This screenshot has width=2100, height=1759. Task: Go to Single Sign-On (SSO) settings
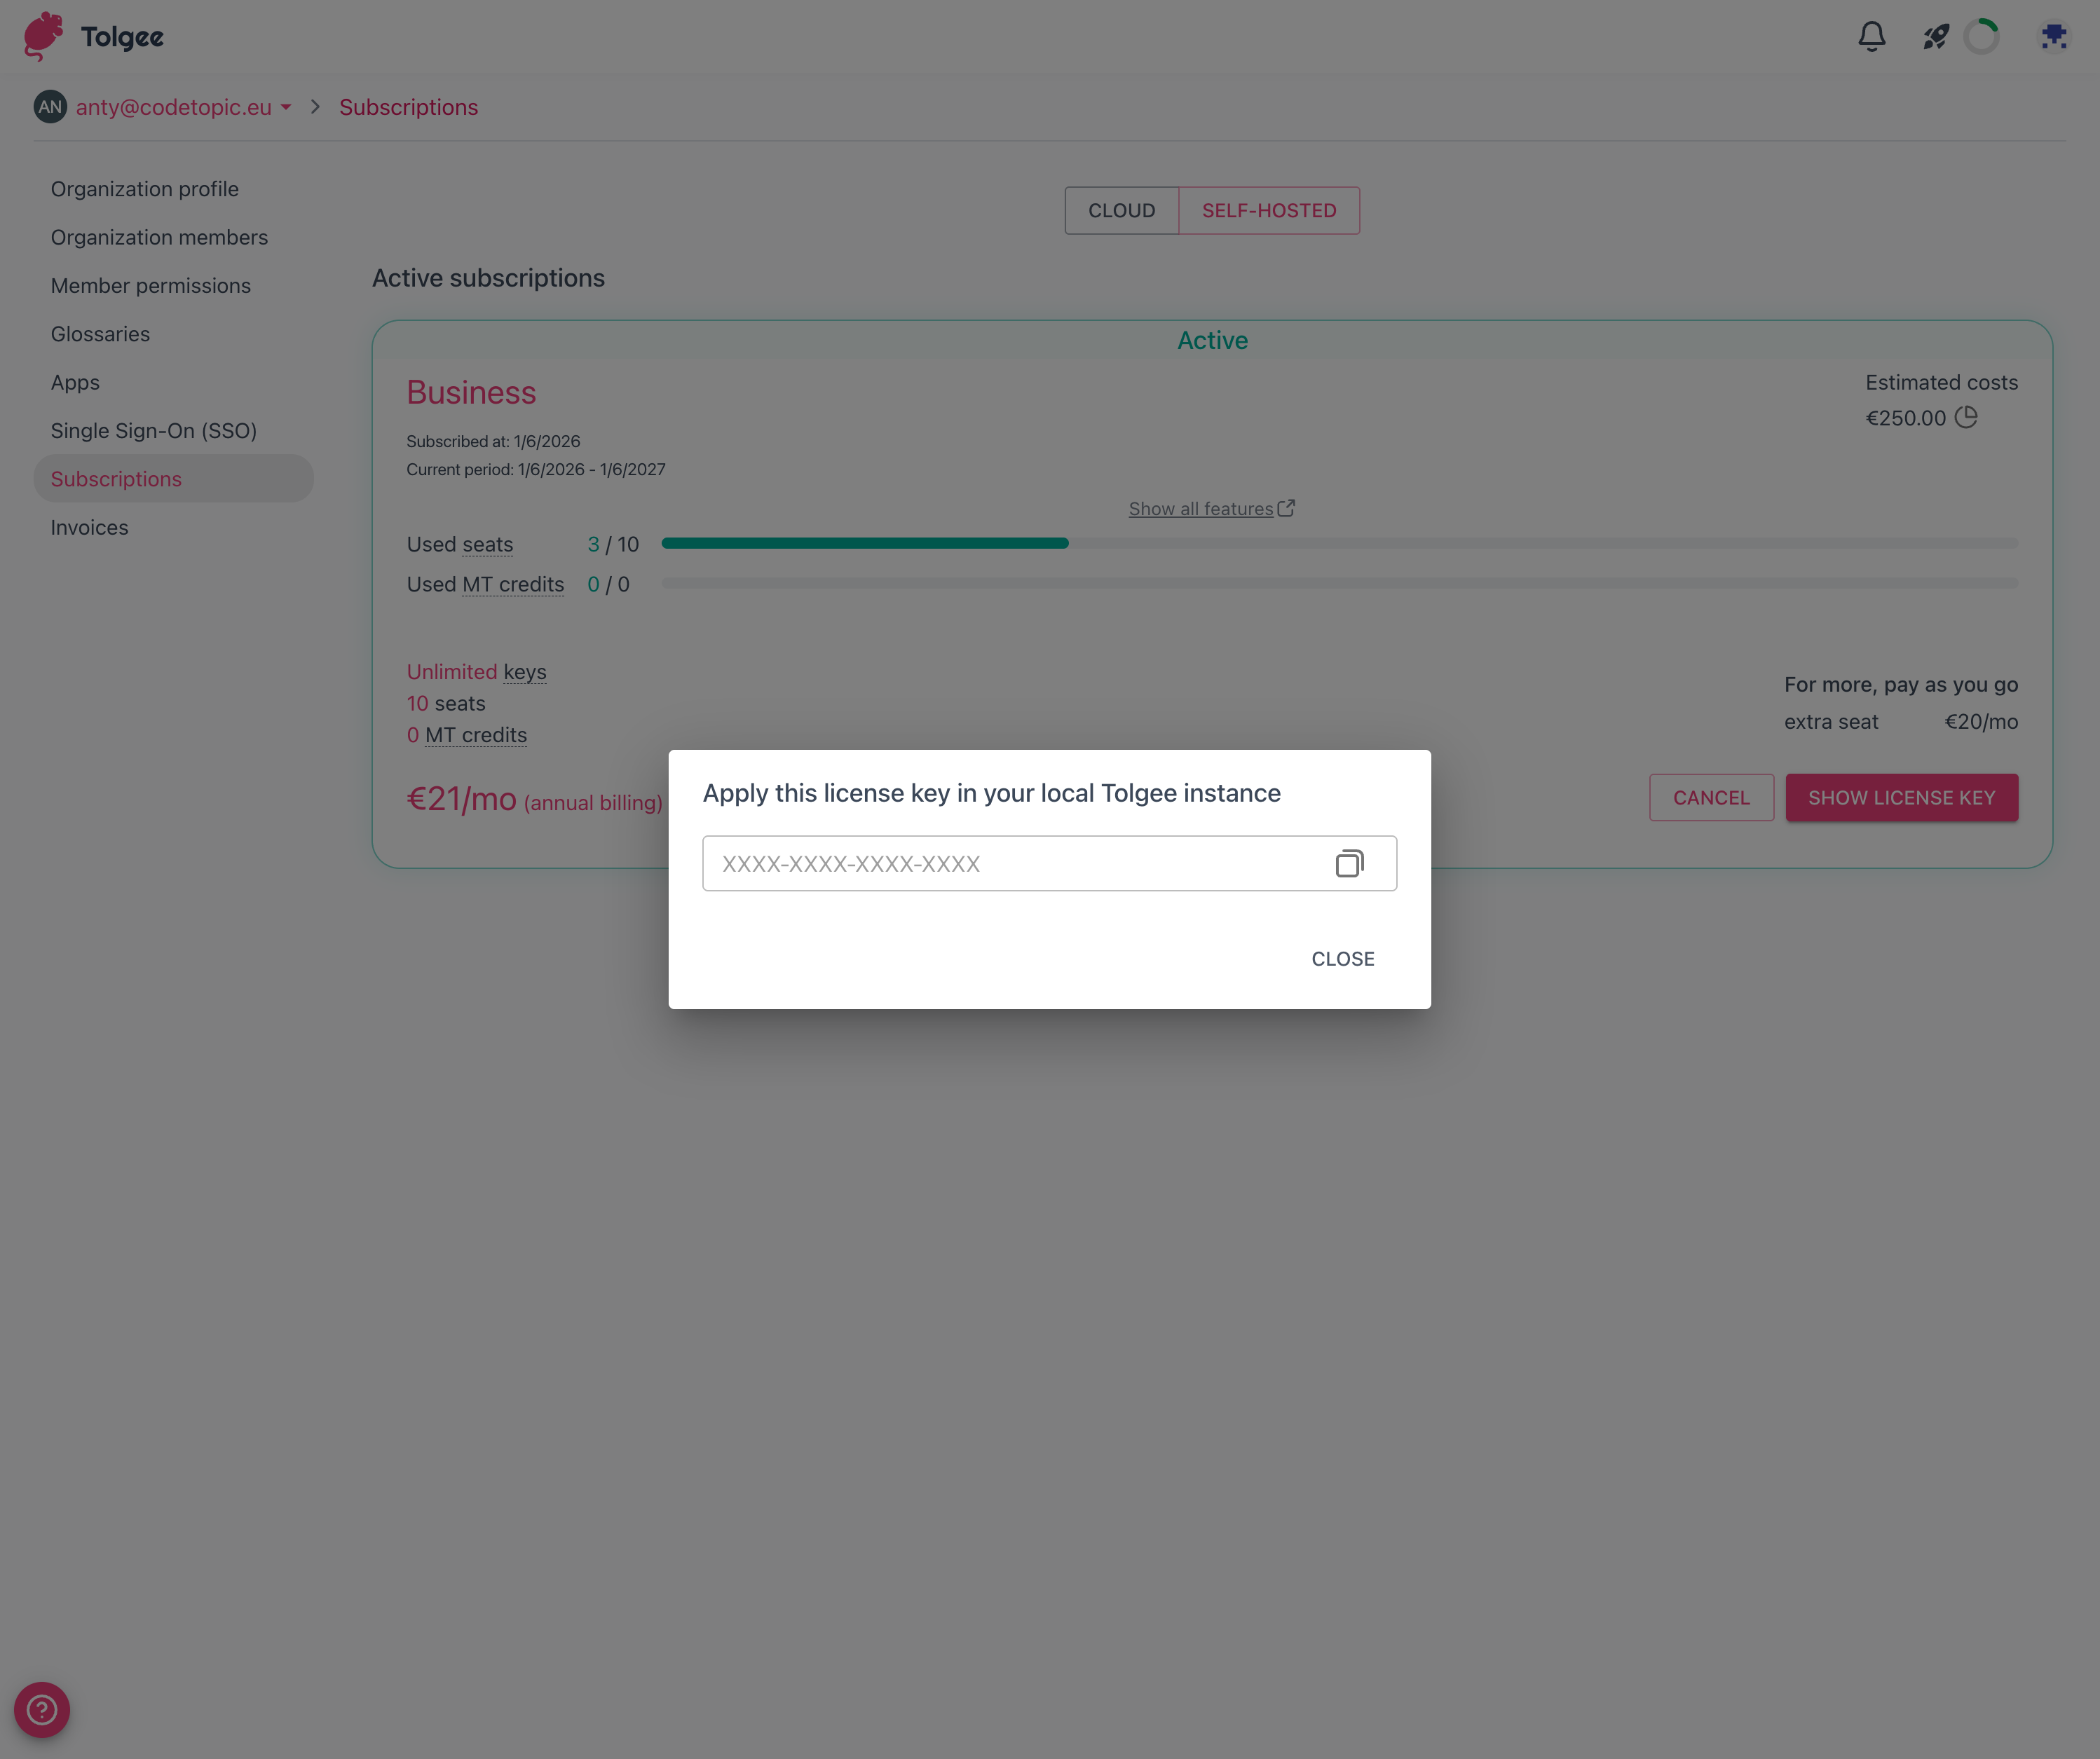click(154, 431)
